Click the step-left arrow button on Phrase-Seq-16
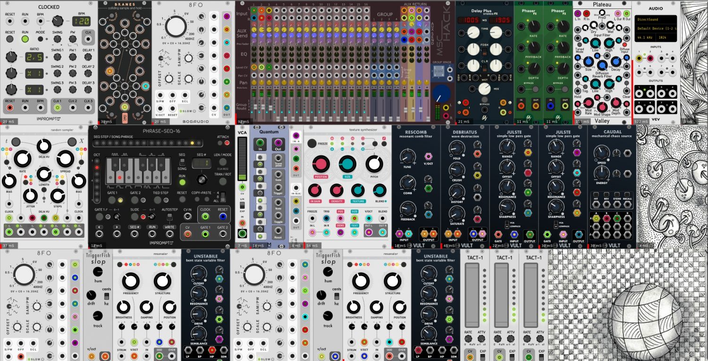 99,227
